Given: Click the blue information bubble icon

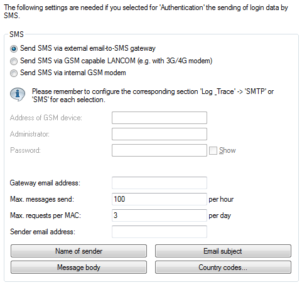Looking at the screenshot, I should pos(18,95).
